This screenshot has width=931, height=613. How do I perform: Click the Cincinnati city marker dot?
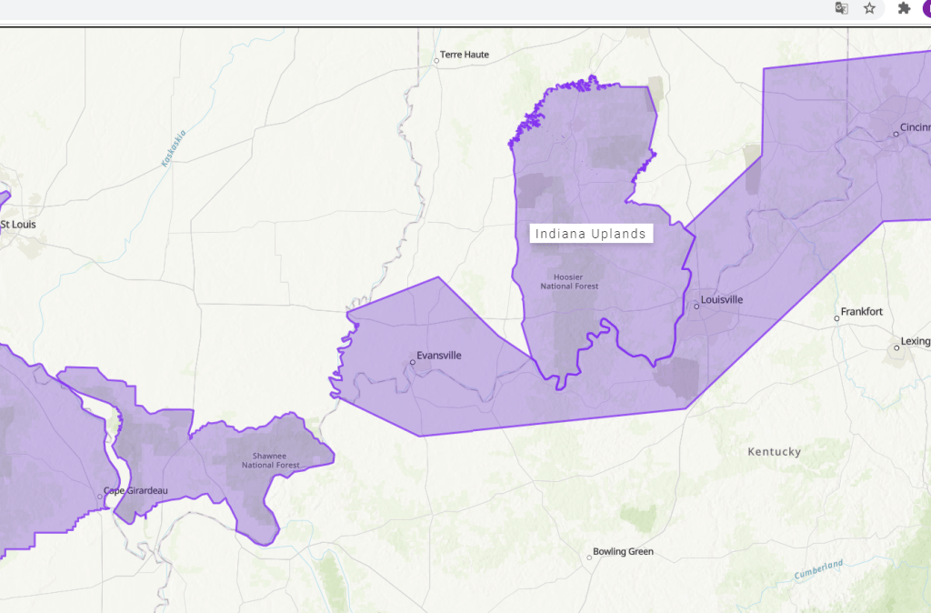896,134
